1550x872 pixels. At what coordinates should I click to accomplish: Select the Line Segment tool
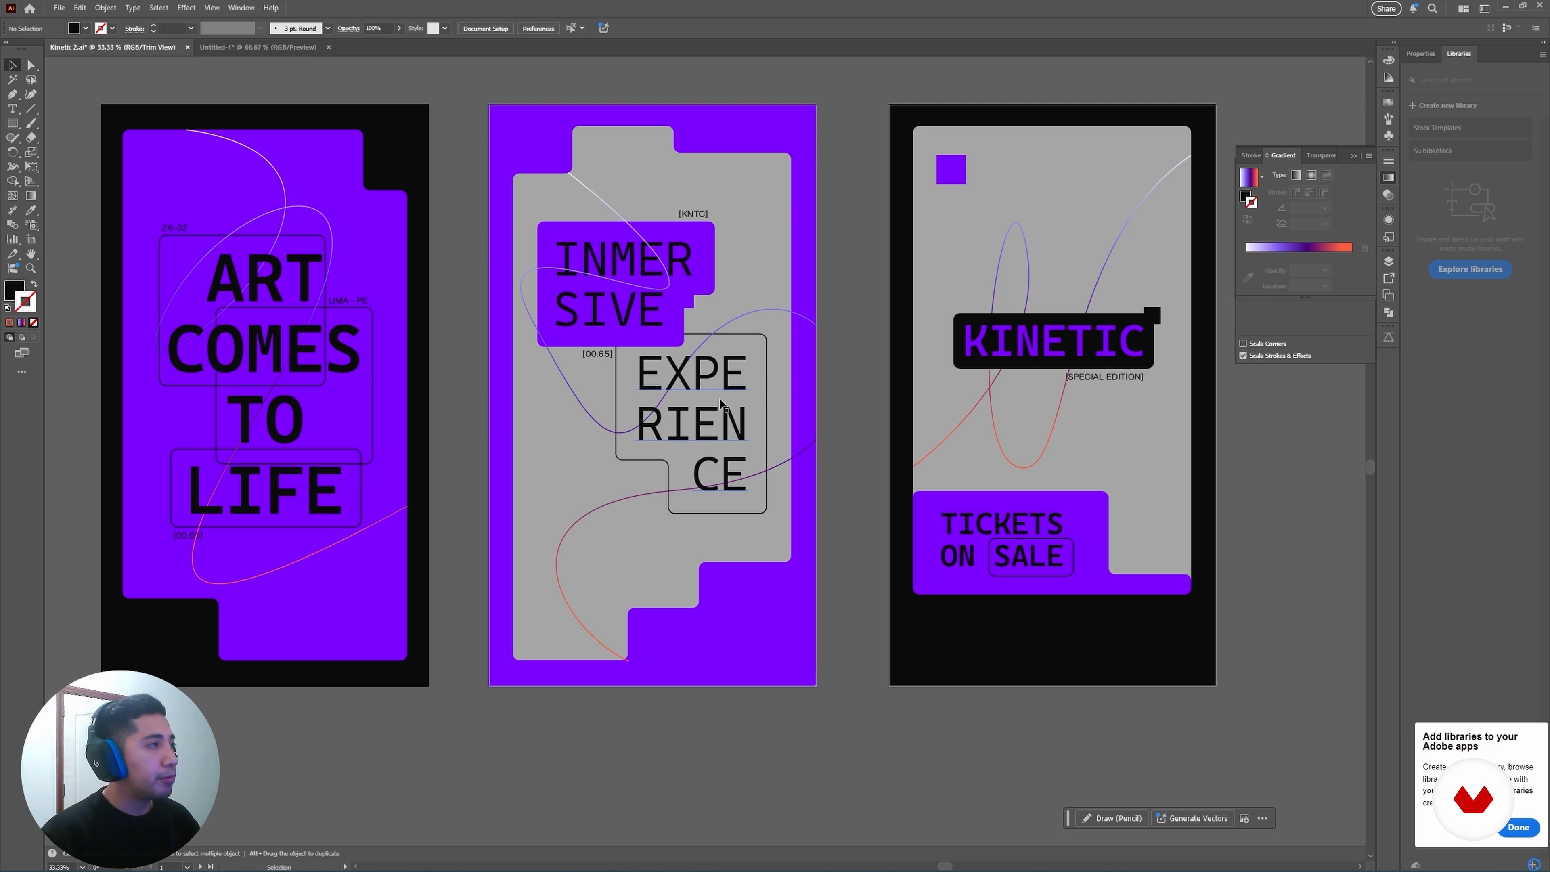(31, 108)
